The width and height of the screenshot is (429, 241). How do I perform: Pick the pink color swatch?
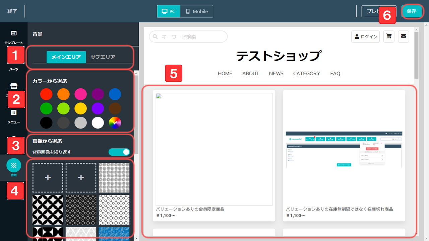point(80,94)
